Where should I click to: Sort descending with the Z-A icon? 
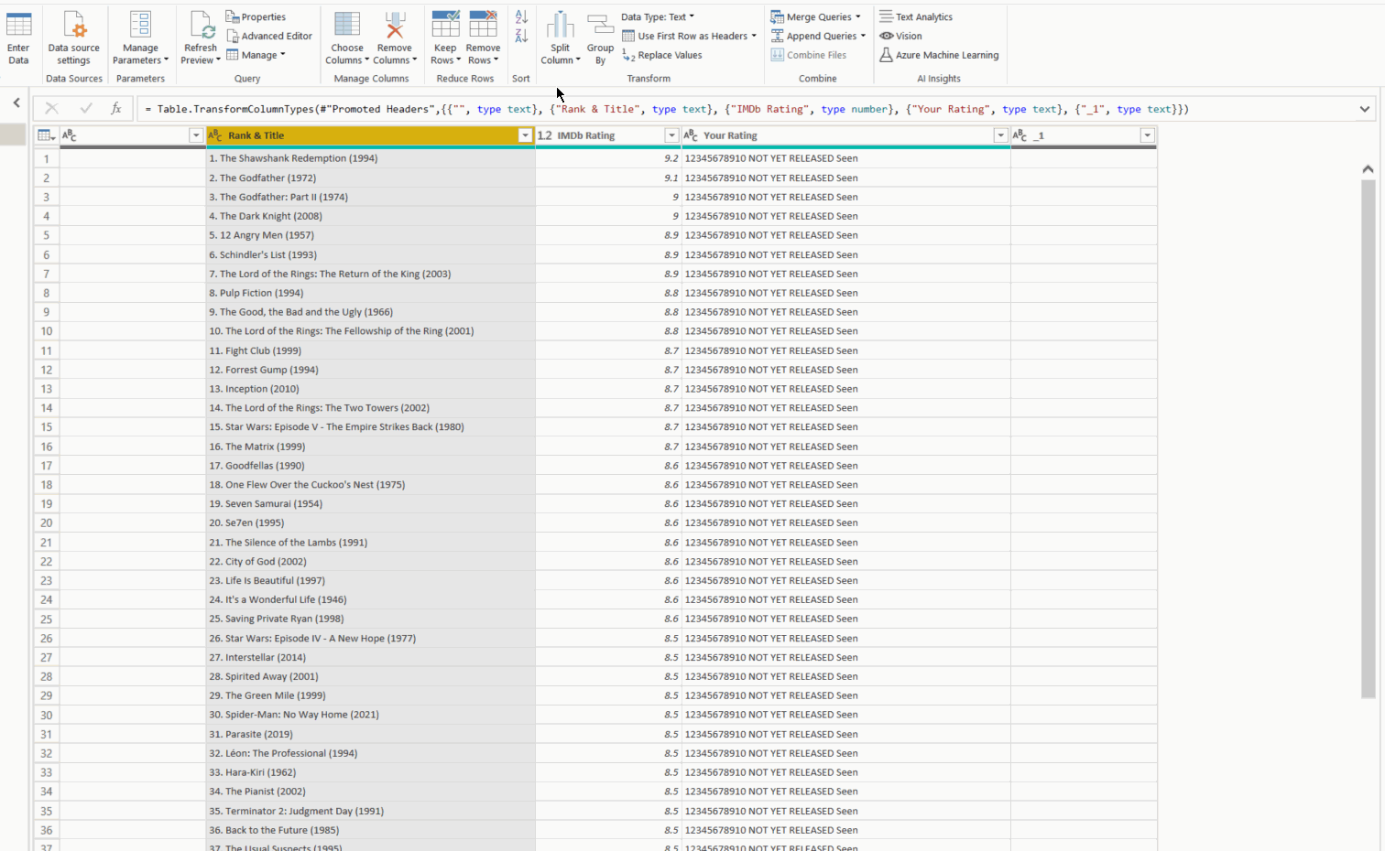click(x=521, y=36)
